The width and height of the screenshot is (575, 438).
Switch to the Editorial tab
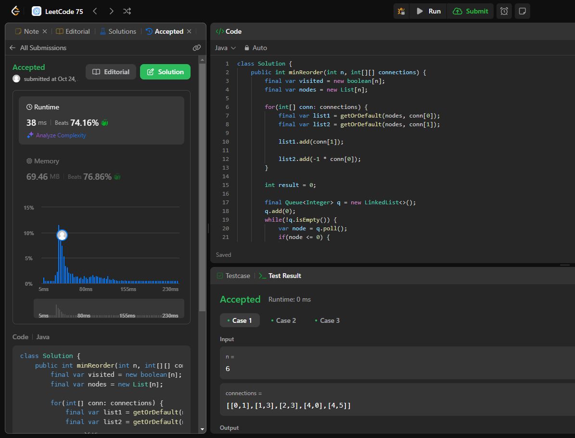(73, 32)
